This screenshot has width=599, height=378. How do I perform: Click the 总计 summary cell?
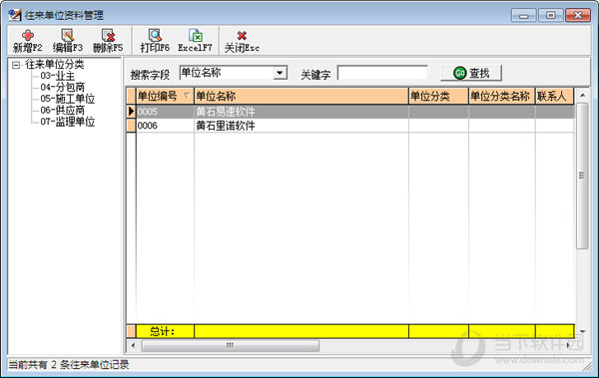point(165,331)
